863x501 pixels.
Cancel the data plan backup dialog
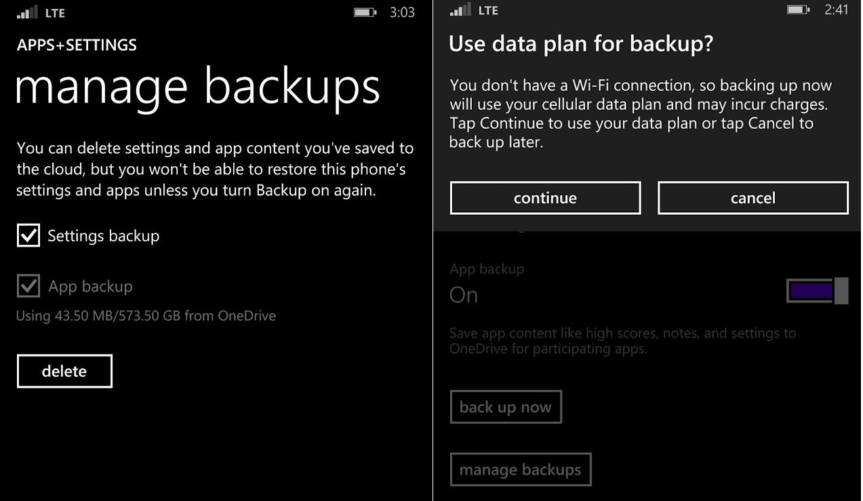click(752, 198)
